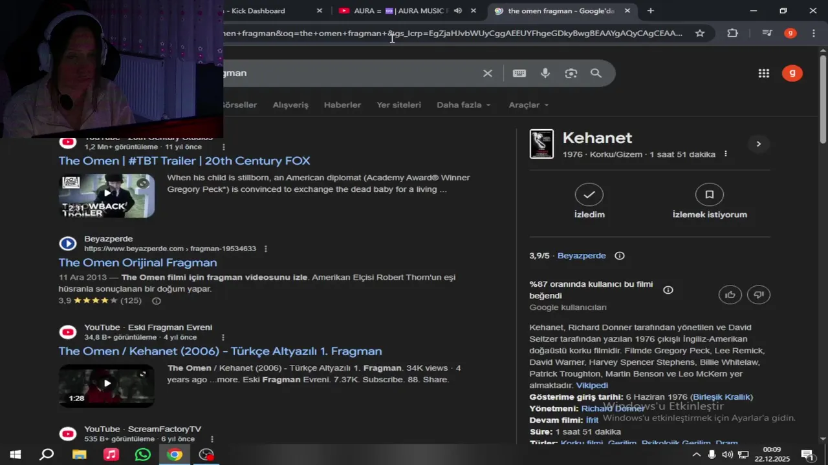The width and height of the screenshot is (828, 465).
Task: Open the media controls icon in Chrome toolbar
Action: 767,33
